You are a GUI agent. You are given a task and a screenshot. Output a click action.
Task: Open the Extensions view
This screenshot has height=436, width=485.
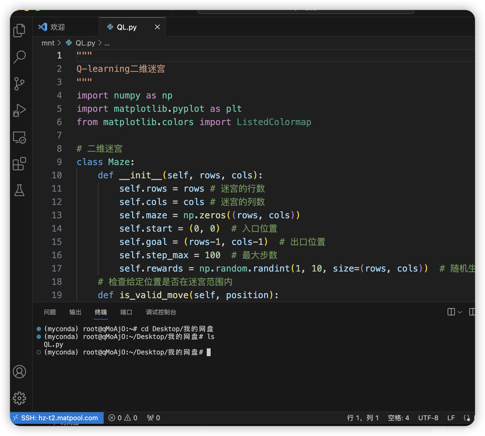coord(19,164)
